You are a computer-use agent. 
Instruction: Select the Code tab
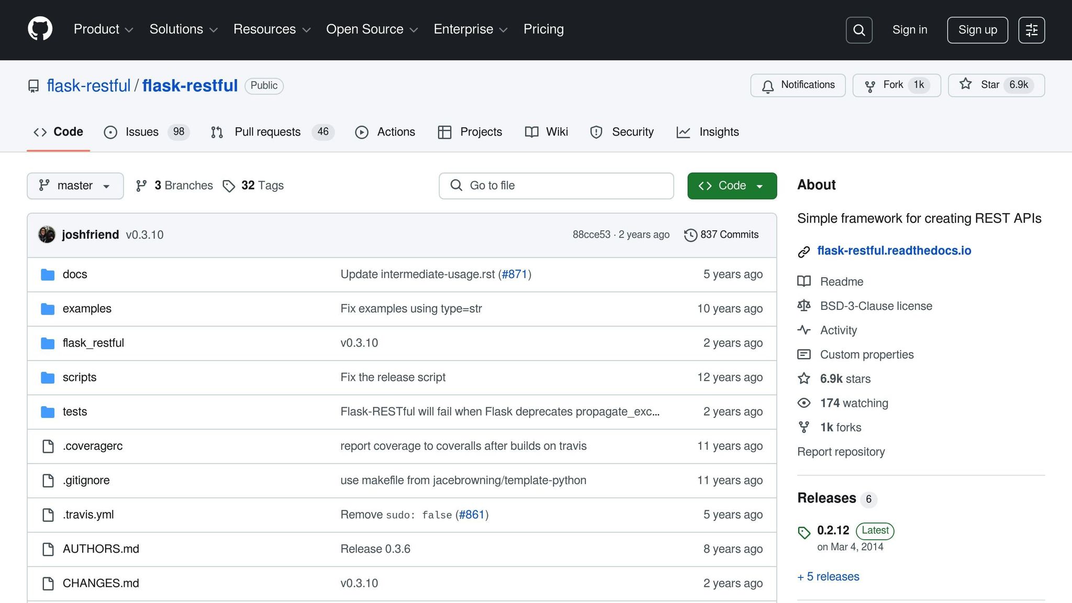pyautogui.click(x=58, y=132)
